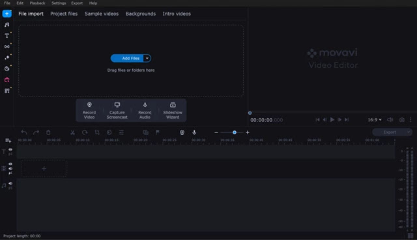This screenshot has width=417, height=240.
Task: Jump to next clip in player
Action: pyautogui.click(x=347, y=120)
